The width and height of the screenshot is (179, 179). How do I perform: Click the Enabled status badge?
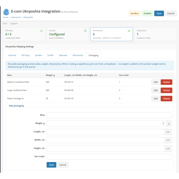pyautogui.click(x=147, y=13)
